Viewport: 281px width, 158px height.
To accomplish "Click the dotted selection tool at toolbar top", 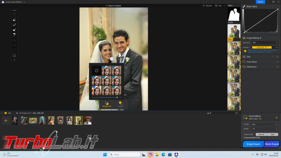I will [15, 14].
